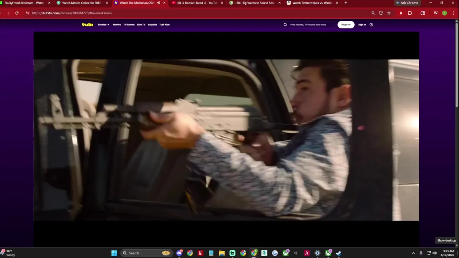Open the Chrome profile avatar
The width and height of the screenshot is (459, 258).
pos(444,13)
